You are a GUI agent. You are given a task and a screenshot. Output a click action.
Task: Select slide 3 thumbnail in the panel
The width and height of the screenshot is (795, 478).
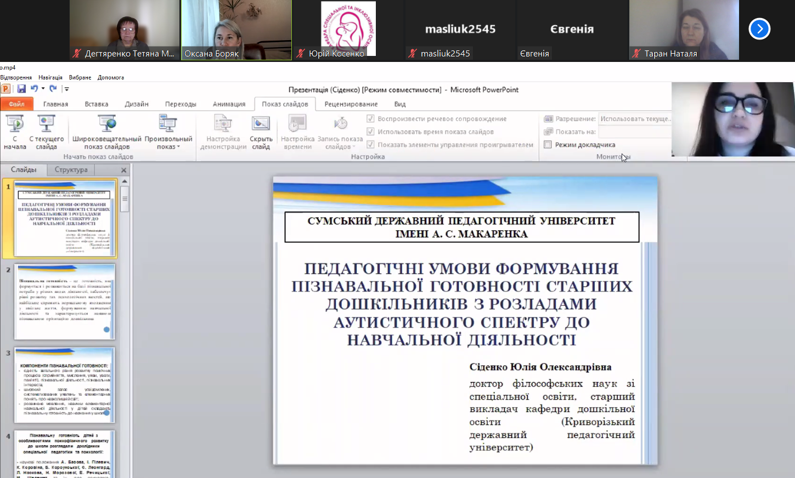pos(64,385)
